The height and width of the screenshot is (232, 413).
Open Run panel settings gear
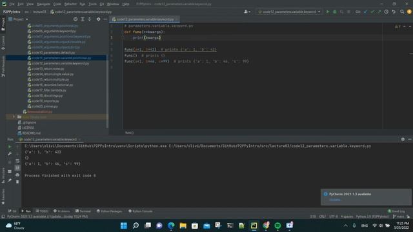[403, 139]
